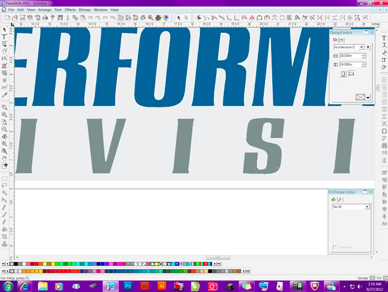Click the crossed-box button in DesignCentral

pos(361,97)
